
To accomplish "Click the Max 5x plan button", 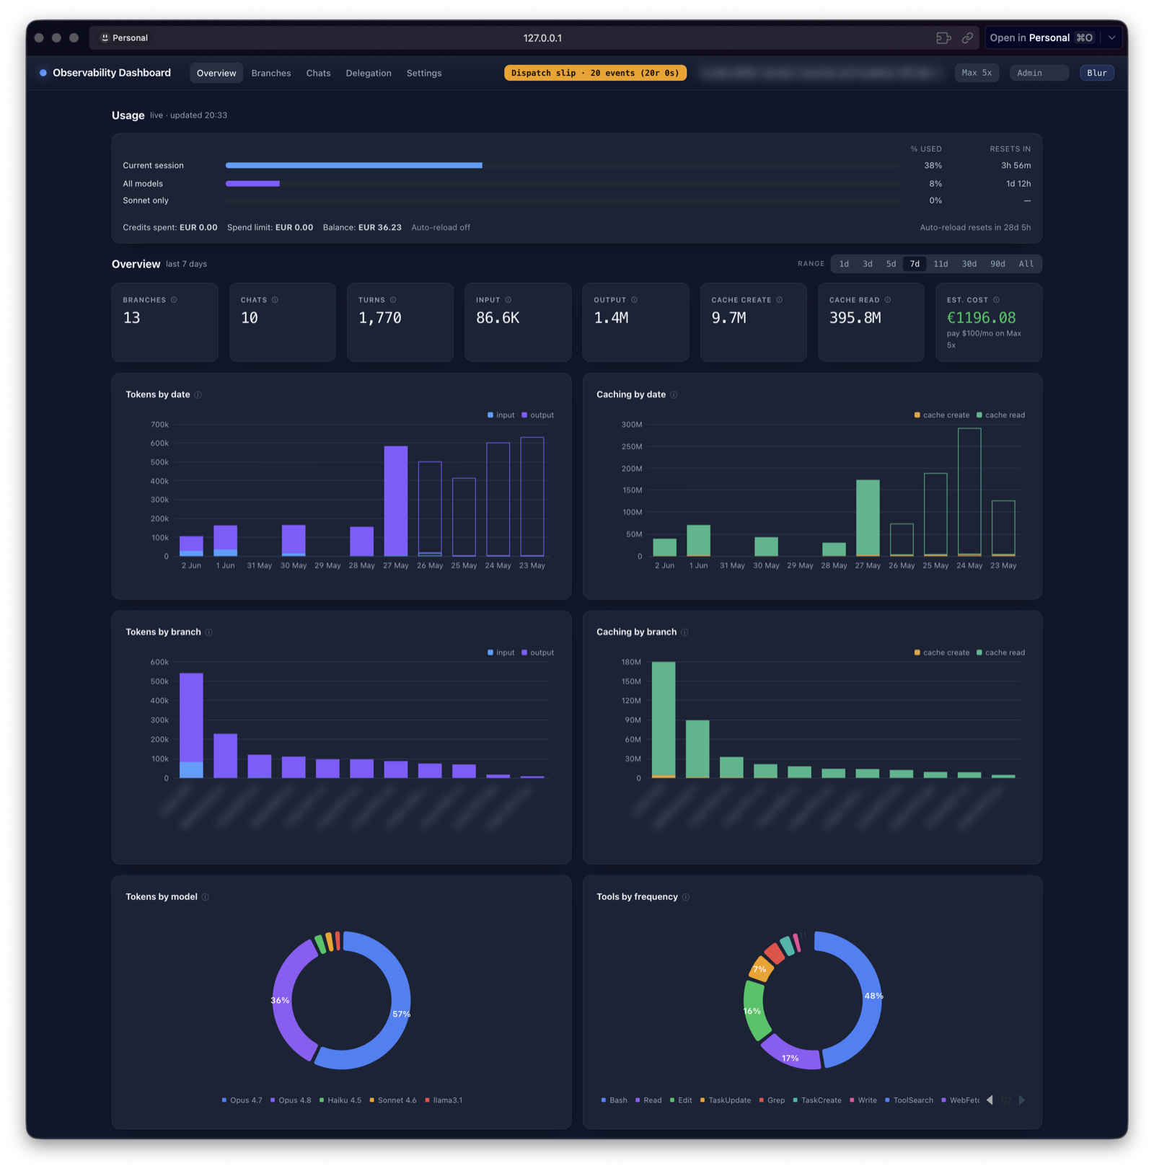I will click(x=977, y=73).
